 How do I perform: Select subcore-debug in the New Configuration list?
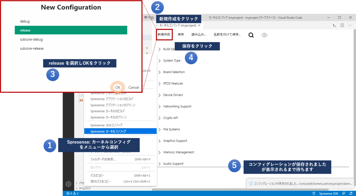pos(71,39)
